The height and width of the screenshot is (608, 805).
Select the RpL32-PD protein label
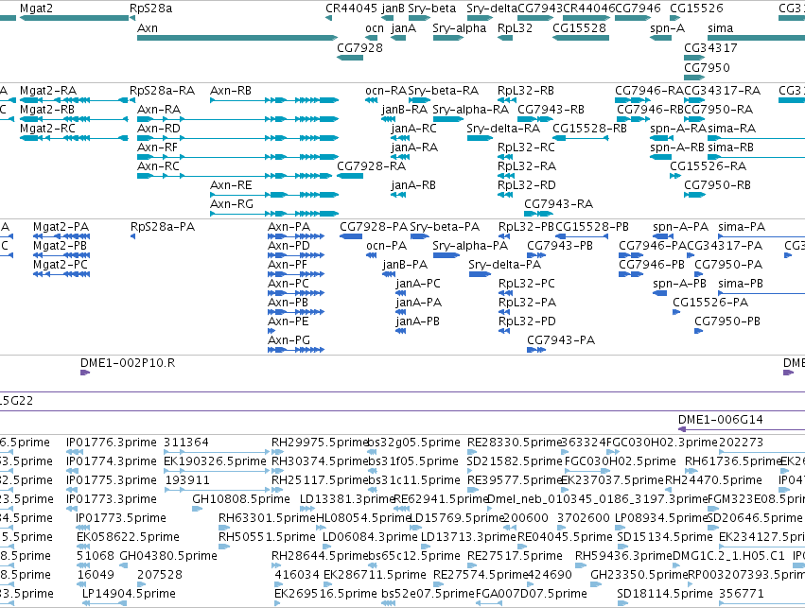tap(527, 321)
